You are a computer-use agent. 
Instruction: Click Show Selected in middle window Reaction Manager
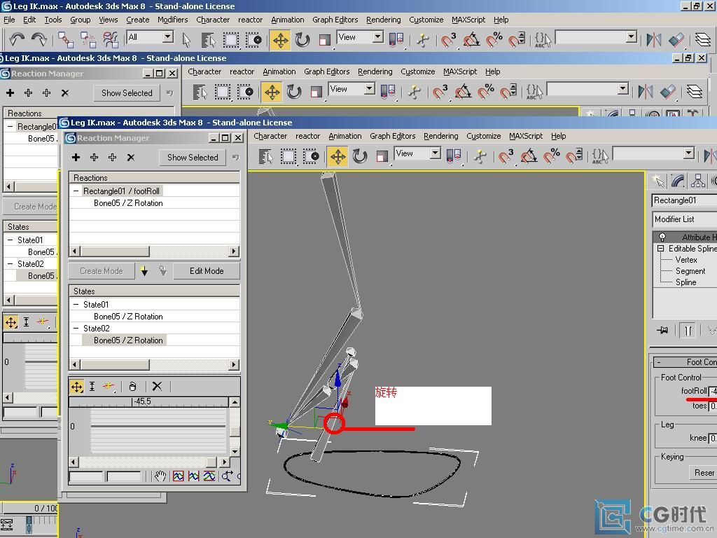point(127,93)
